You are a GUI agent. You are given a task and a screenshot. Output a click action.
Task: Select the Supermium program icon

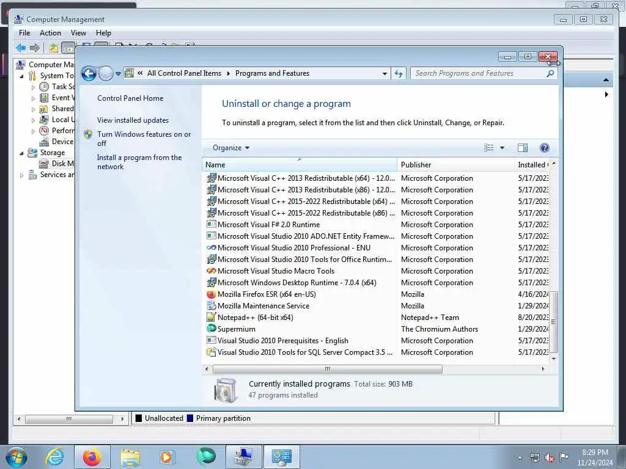[x=211, y=329]
